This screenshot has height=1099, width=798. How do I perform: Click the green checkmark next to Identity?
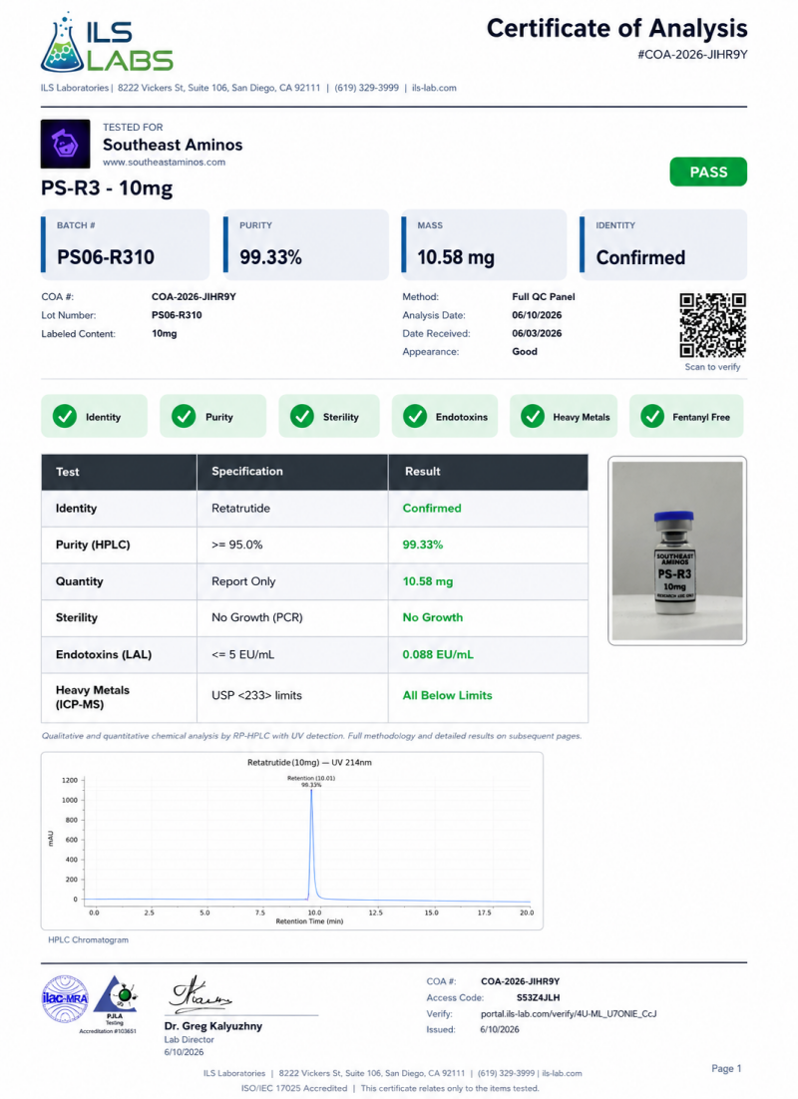click(65, 416)
